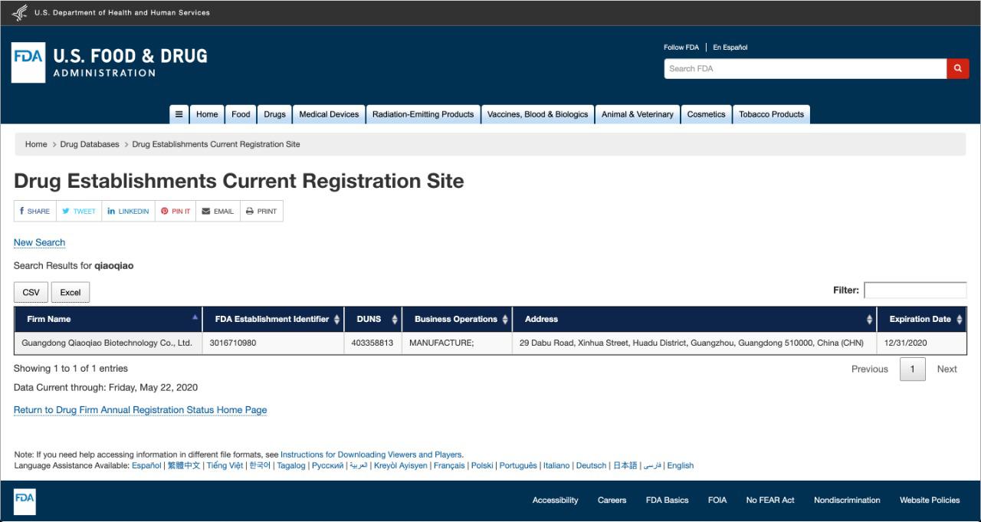Click the FDA logo in the header
The height and width of the screenshot is (522, 981).
point(110,63)
